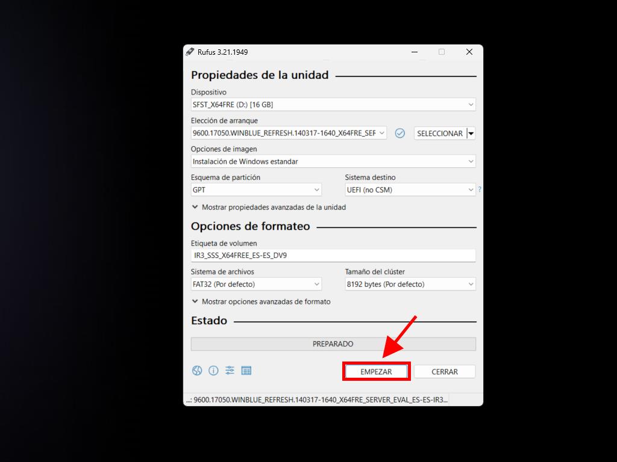The width and height of the screenshot is (617, 462).
Task: Open the Esquema de partición GPT dropdown
Action: tap(256, 189)
